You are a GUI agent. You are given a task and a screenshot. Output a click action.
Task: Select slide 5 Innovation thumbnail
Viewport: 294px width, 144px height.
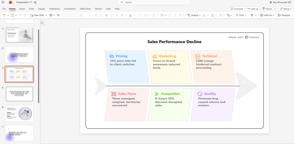tap(19, 94)
